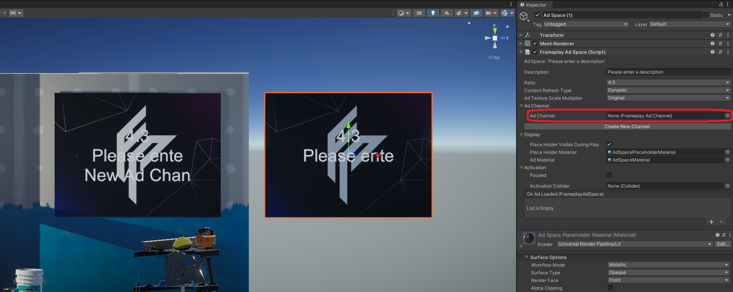Switch Iso projection label to perspective

pyautogui.click(x=494, y=58)
